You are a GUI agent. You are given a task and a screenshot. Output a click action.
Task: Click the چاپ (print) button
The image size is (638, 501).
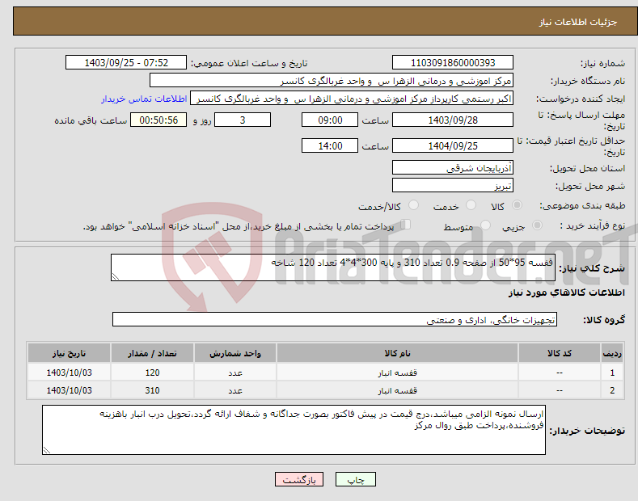[x=355, y=480]
